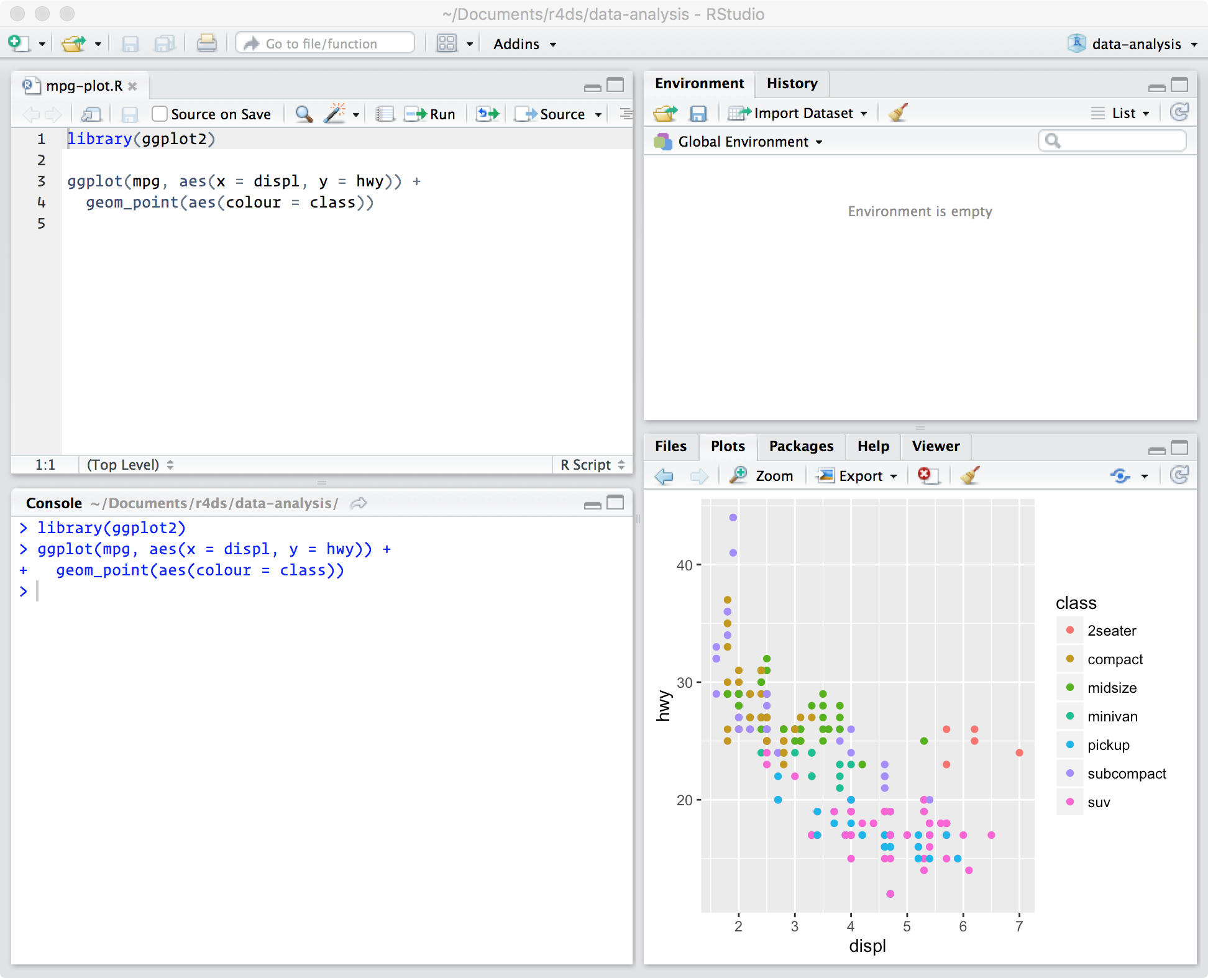Open the (Top Level) scope selector

[130, 465]
